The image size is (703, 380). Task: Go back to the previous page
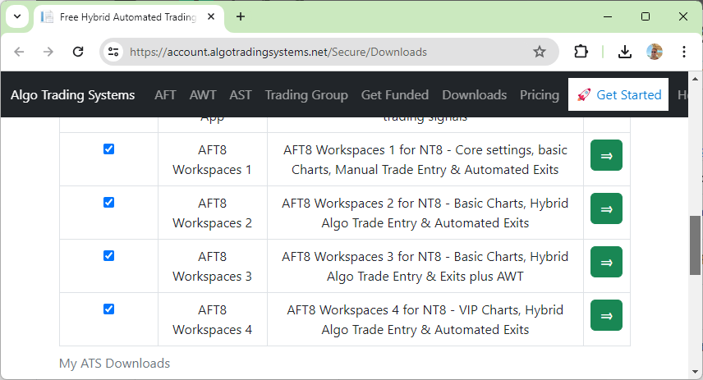(x=19, y=52)
